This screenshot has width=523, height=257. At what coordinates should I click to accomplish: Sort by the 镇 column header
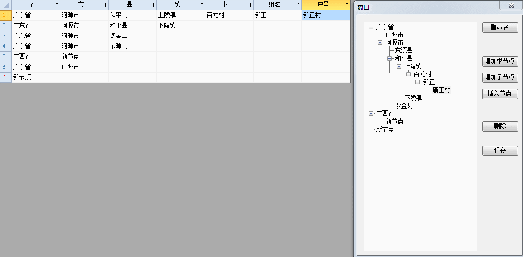181,5
